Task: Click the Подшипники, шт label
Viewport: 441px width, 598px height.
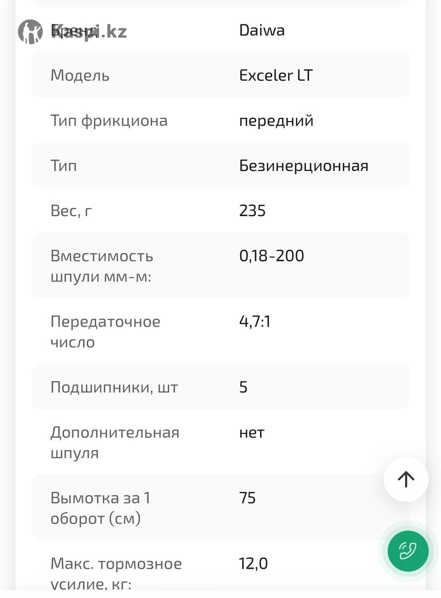Action: (x=114, y=387)
